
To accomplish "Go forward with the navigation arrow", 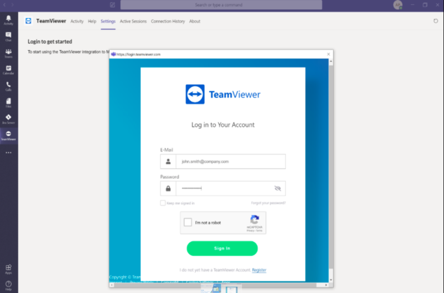I will coord(13,5).
